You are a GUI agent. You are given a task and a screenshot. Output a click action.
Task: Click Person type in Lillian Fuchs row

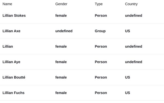point(101,93)
